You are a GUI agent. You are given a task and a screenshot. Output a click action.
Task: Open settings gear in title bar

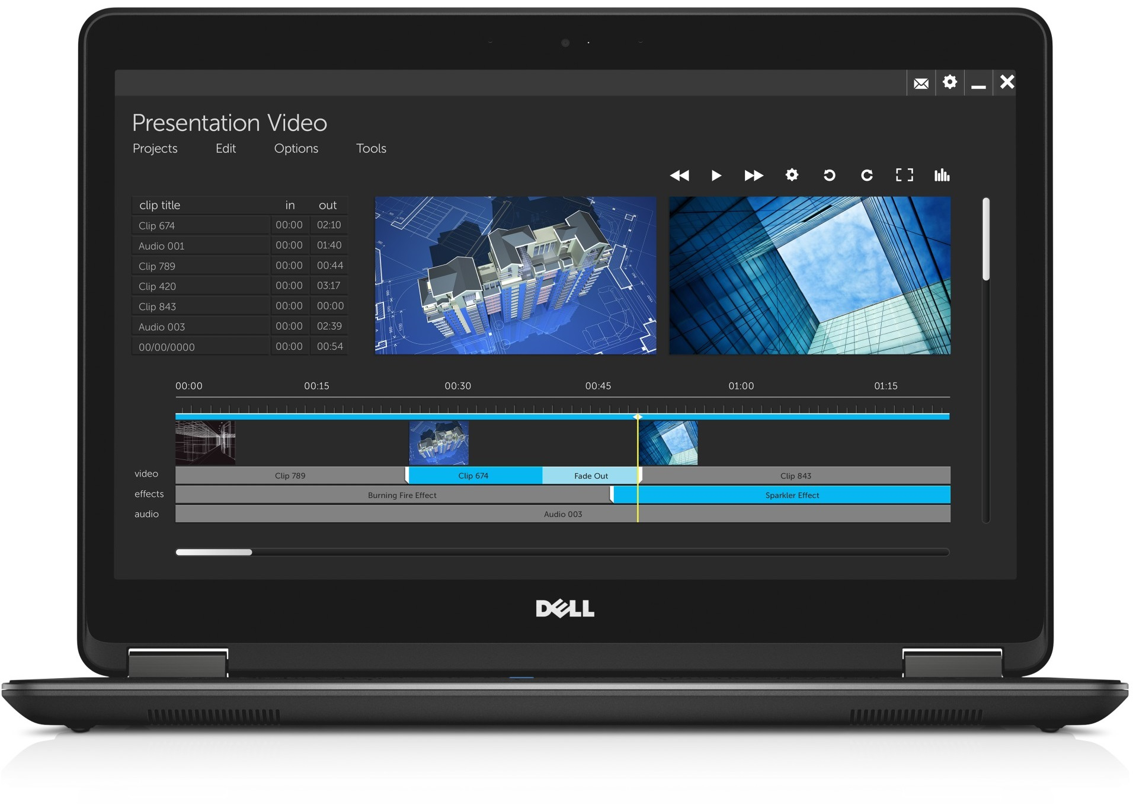[950, 82]
